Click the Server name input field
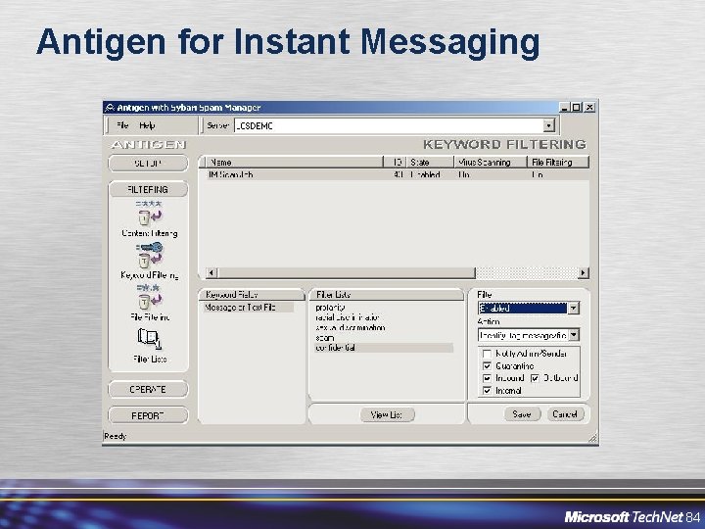Screen dimensions: 705x529 [x=388, y=126]
